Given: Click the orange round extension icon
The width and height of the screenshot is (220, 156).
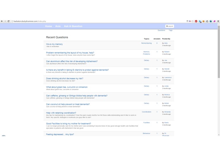Looking at the screenshot, I should [204, 21].
